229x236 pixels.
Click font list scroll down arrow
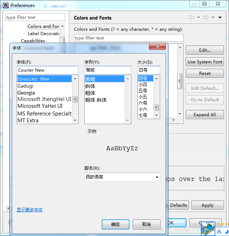75,121
